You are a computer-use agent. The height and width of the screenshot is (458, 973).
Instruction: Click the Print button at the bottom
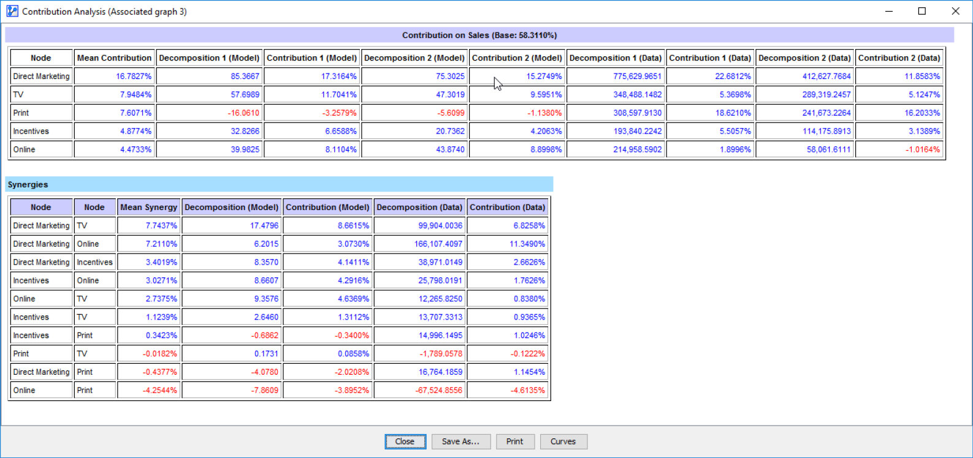point(515,441)
